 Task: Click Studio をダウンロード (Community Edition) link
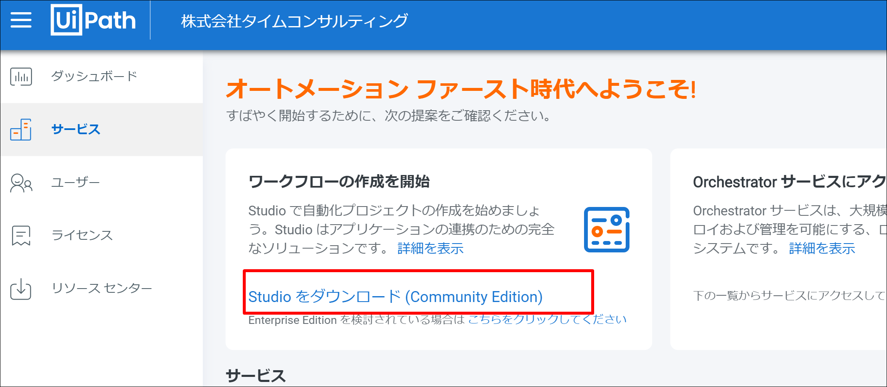coord(396,297)
